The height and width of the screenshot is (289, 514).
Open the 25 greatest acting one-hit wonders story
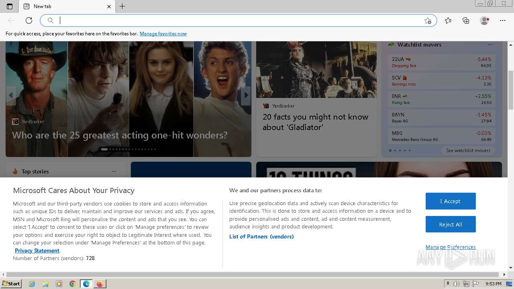[x=120, y=135]
